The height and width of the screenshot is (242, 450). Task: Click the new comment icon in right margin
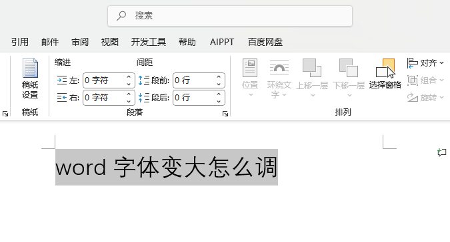[442, 152]
